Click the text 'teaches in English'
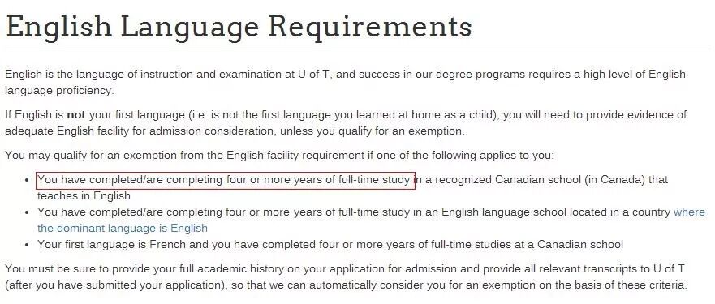Viewport: 715px width, 304px height. 84,196
